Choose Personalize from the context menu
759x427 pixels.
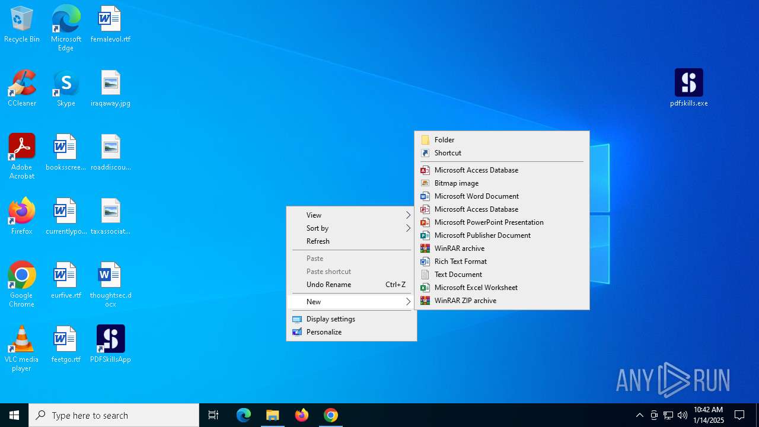click(x=352, y=332)
